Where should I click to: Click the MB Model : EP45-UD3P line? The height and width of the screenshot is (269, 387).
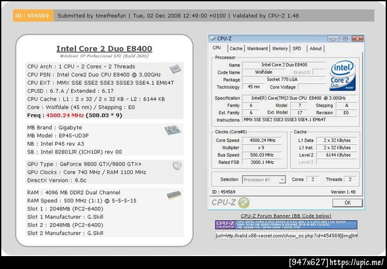pos(58,135)
